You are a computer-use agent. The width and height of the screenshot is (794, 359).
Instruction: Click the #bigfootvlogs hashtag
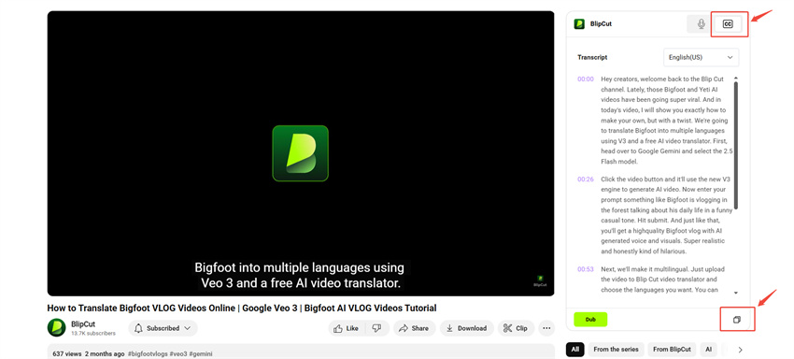coord(148,354)
